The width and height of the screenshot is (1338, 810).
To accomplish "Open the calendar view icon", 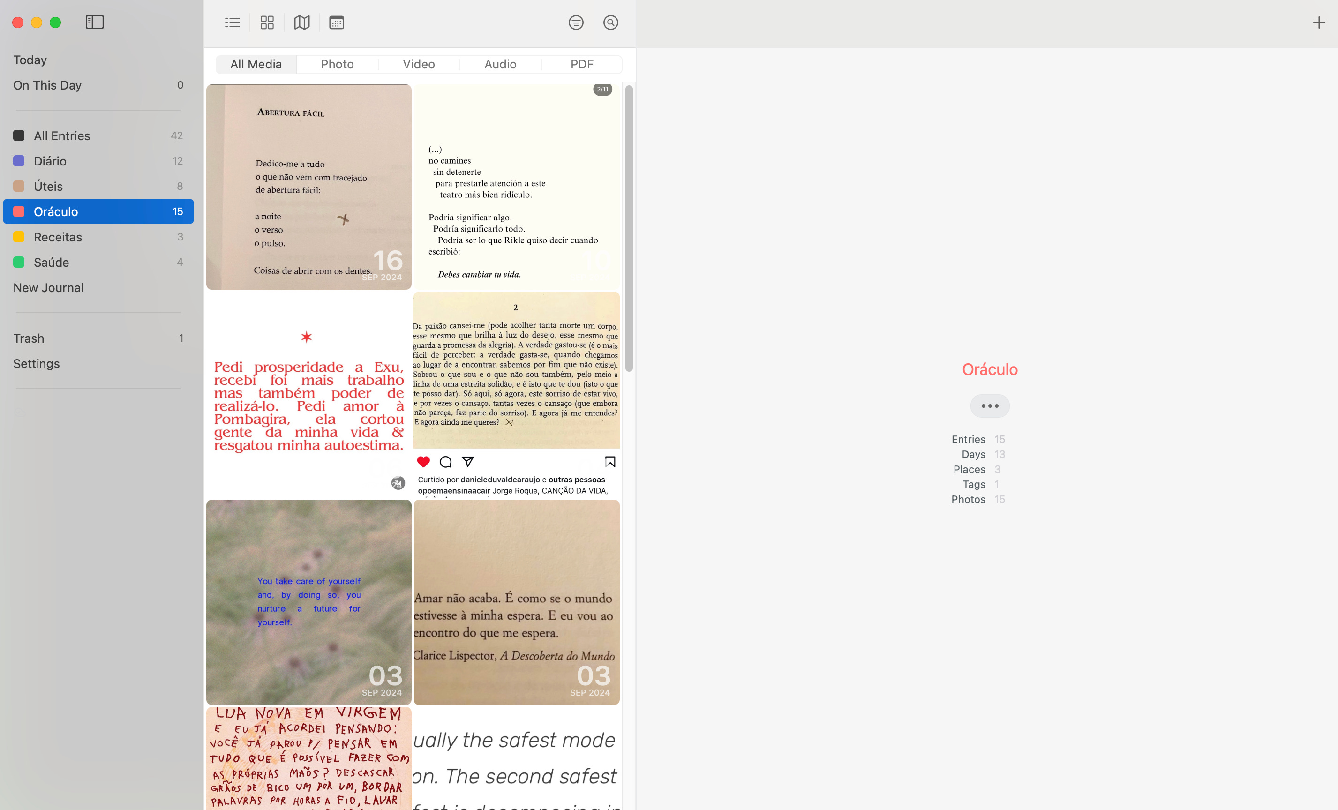I will (337, 22).
